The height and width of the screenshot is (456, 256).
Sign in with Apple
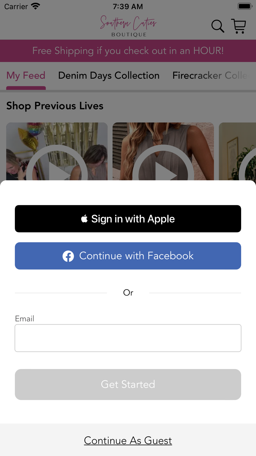pyautogui.click(x=128, y=219)
